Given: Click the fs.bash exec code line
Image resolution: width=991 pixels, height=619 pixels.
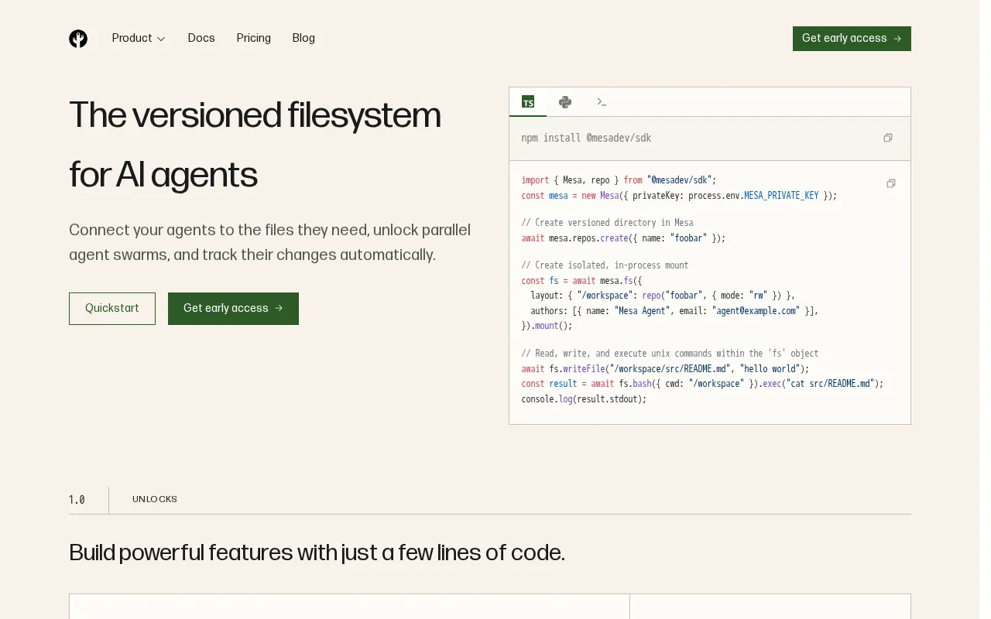Looking at the screenshot, I should coord(702,384).
